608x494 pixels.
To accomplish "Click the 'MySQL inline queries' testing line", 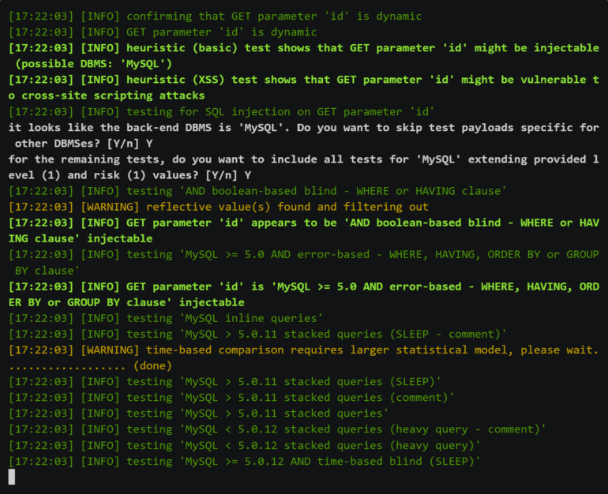I will tap(166, 318).
